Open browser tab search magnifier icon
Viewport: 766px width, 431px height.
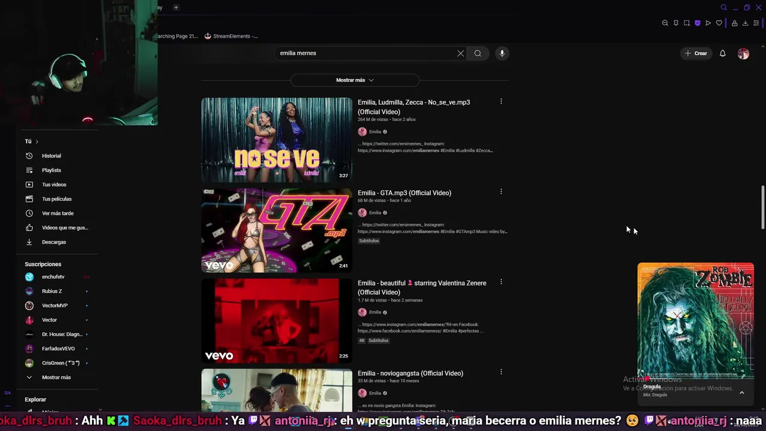[724, 8]
